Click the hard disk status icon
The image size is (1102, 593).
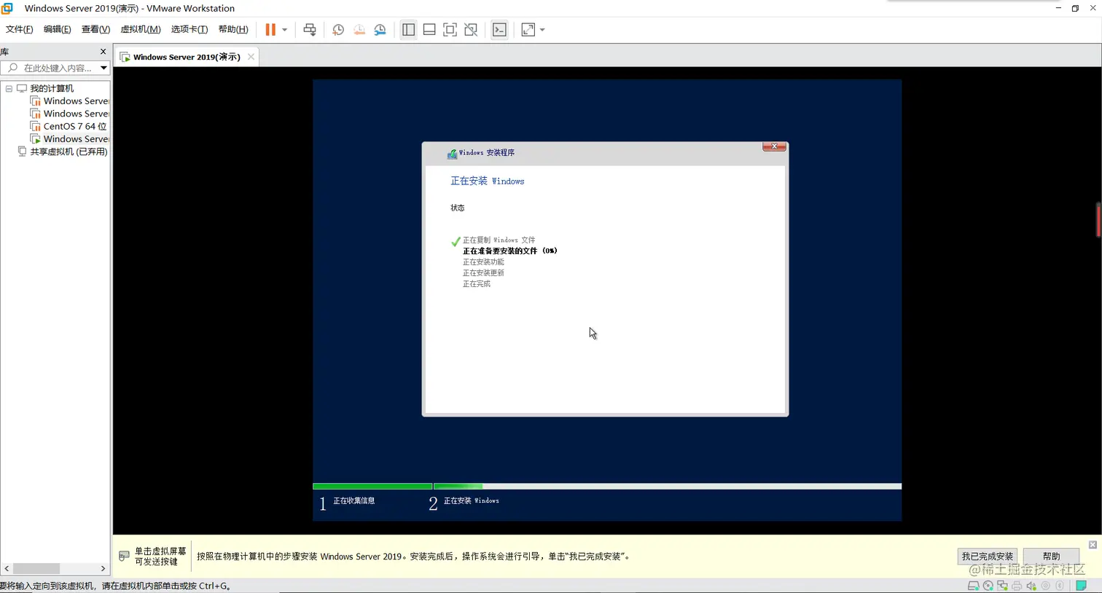tap(973, 586)
